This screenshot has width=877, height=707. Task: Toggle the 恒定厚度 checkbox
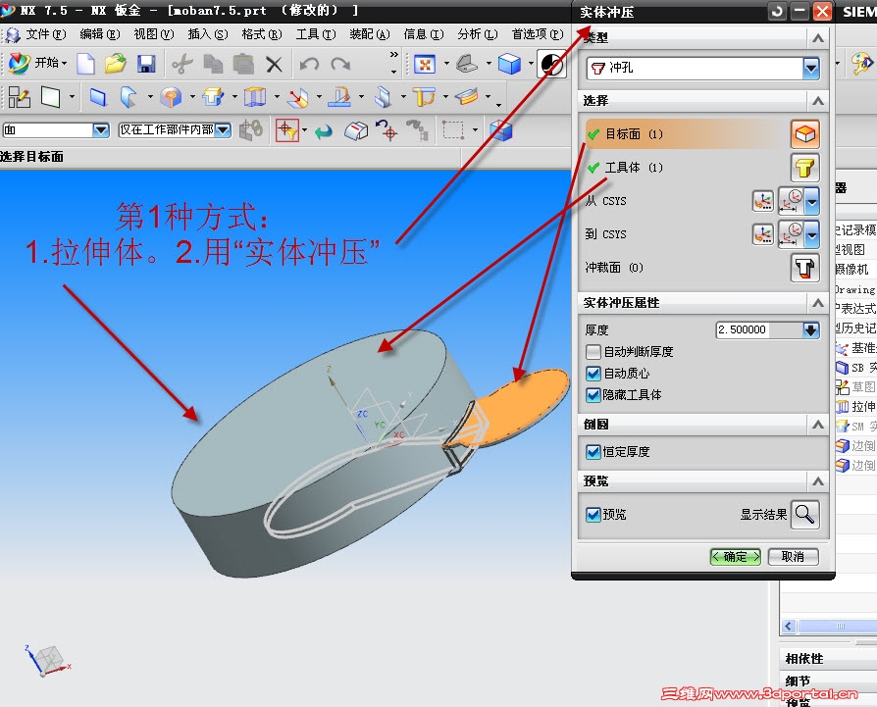tap(593, 452)
